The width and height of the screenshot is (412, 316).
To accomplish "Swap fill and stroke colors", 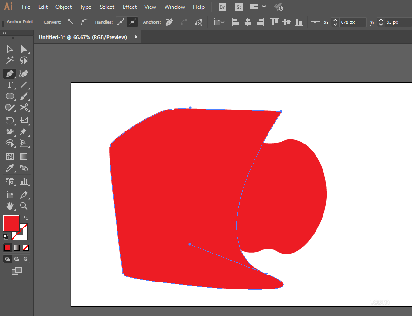I will click(26, 218).
